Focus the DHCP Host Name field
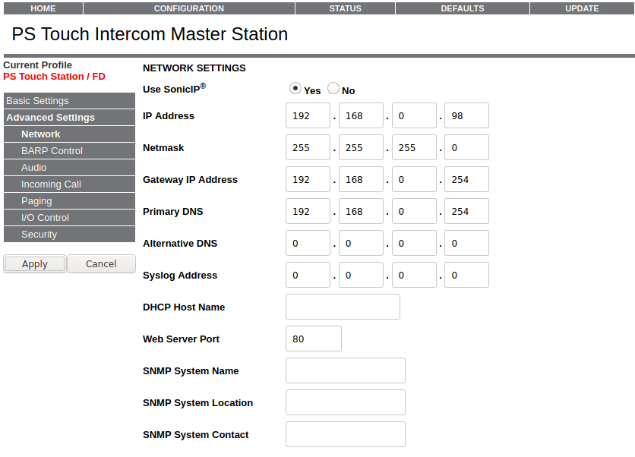 (343, 307)
